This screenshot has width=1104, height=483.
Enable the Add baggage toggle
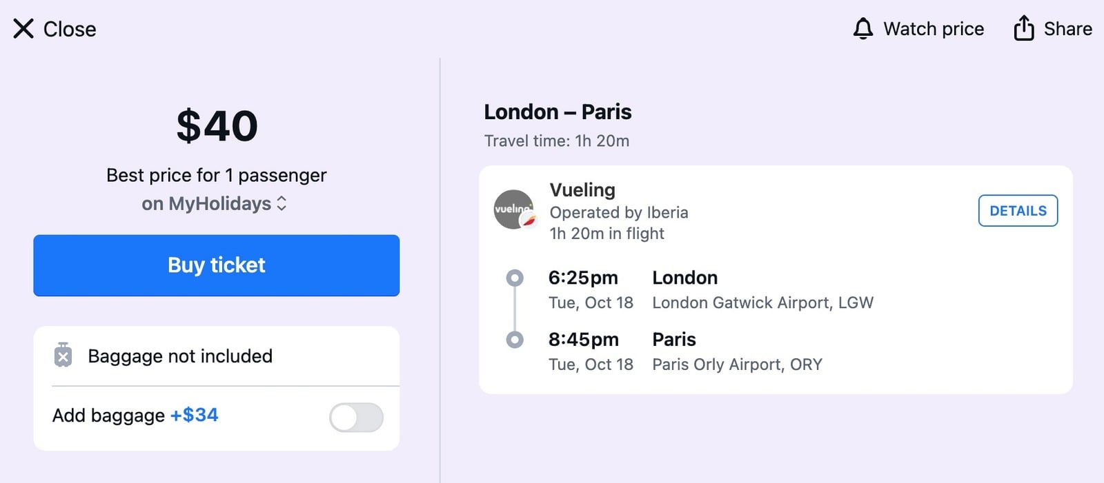click(x=356, y=418)
